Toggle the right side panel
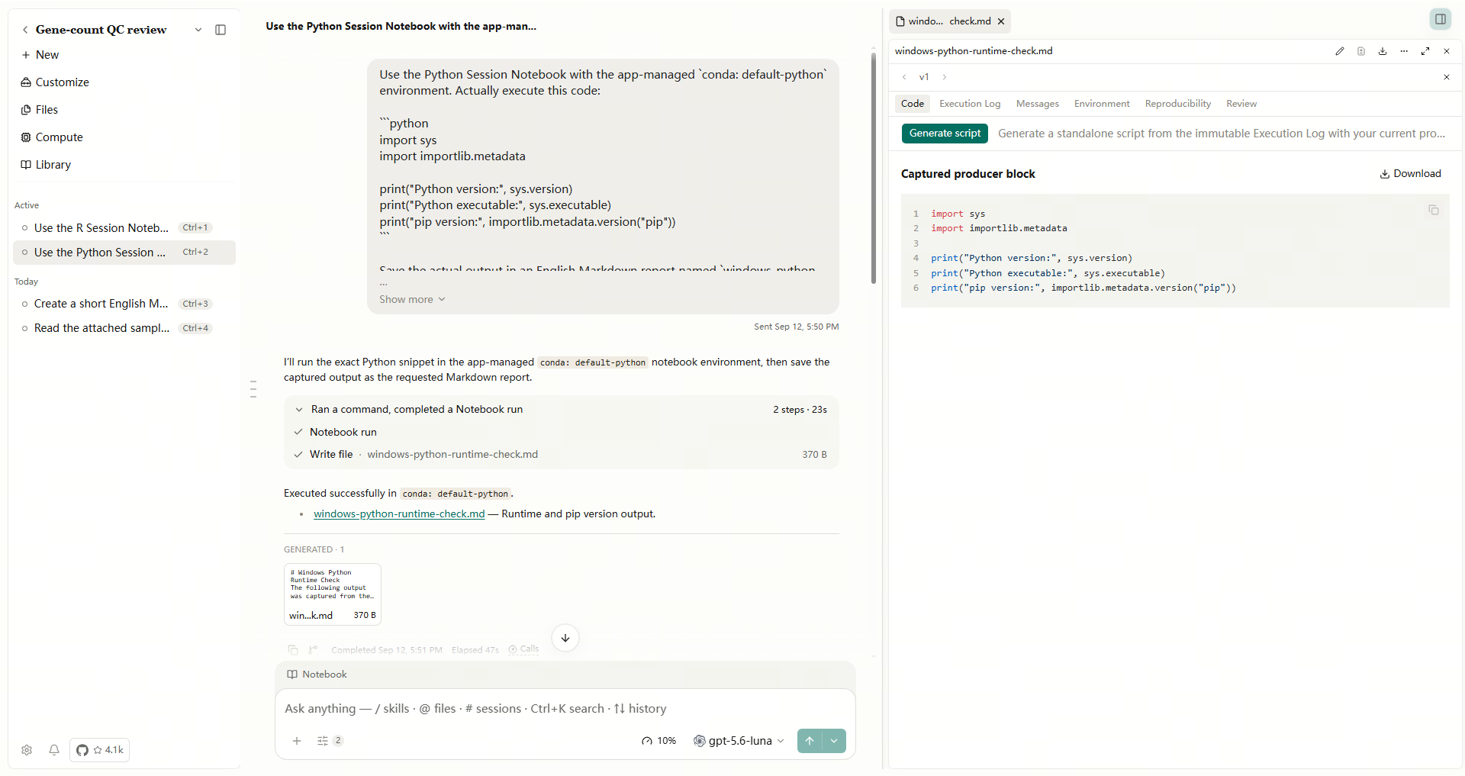 pyautogui.click(x=1441, y=19)
